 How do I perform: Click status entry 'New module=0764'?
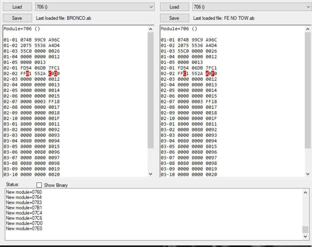[x=24, y=197]
